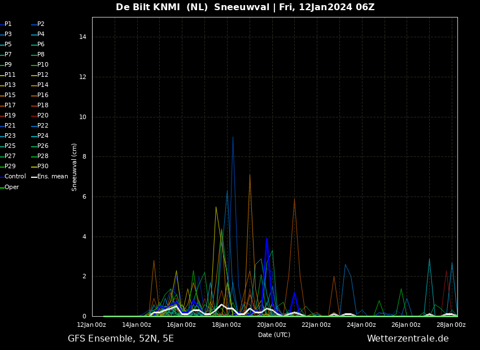
Task: Click the 12Jan 00z date axis label
Action: (91, 325)
